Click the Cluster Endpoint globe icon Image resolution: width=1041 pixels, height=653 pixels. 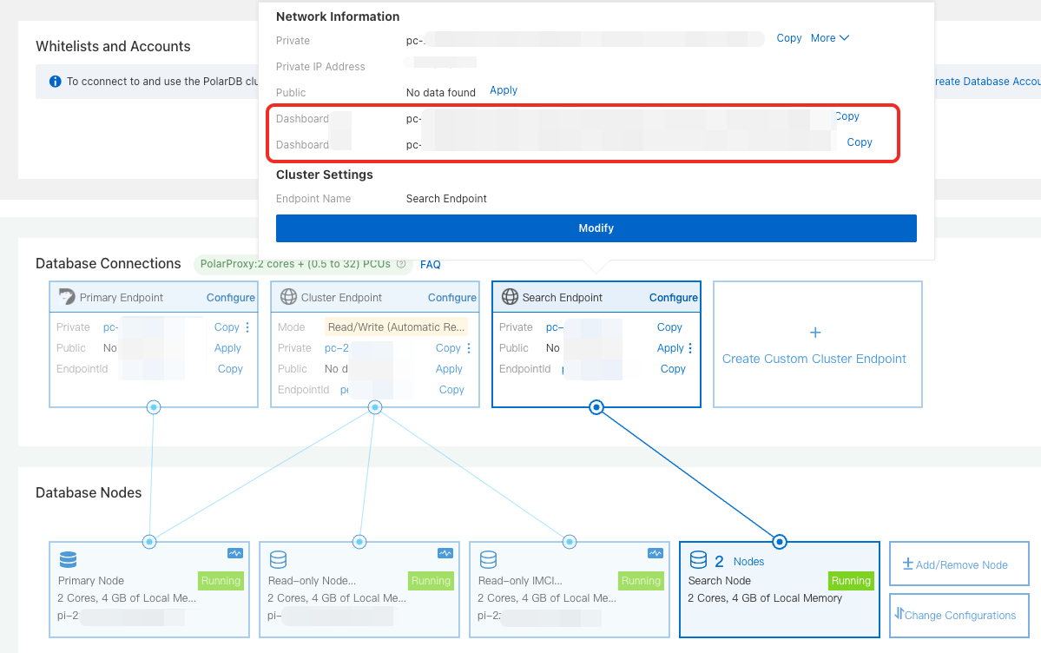click(289, 296)
